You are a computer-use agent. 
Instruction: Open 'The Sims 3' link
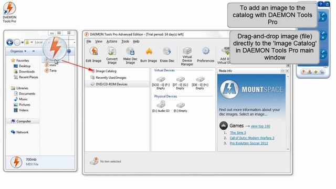point(238,133)
